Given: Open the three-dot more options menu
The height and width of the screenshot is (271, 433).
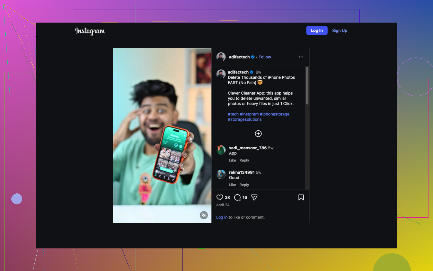Looking at the screenshot, I should 301,57.
